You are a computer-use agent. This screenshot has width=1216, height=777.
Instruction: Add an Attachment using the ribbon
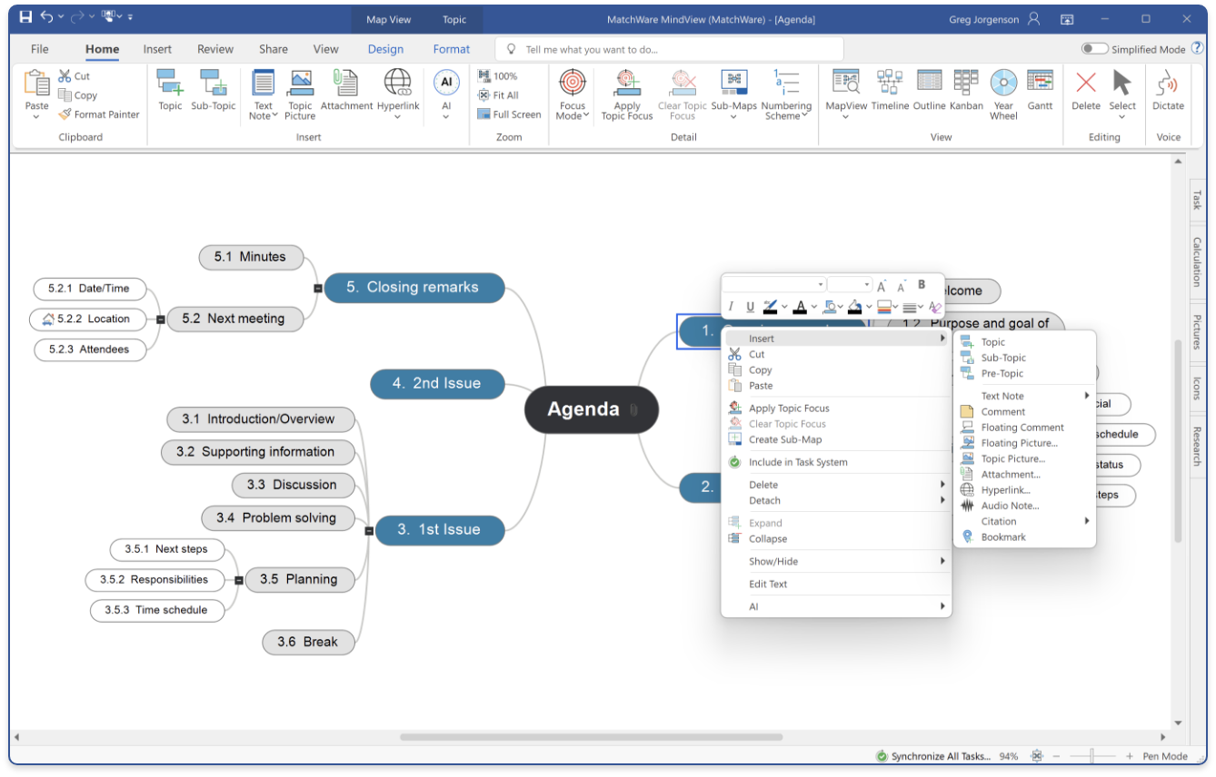[x=346, y=90]
